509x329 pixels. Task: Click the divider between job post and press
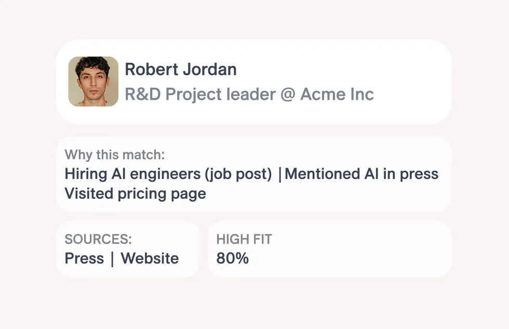pos(280,174)
